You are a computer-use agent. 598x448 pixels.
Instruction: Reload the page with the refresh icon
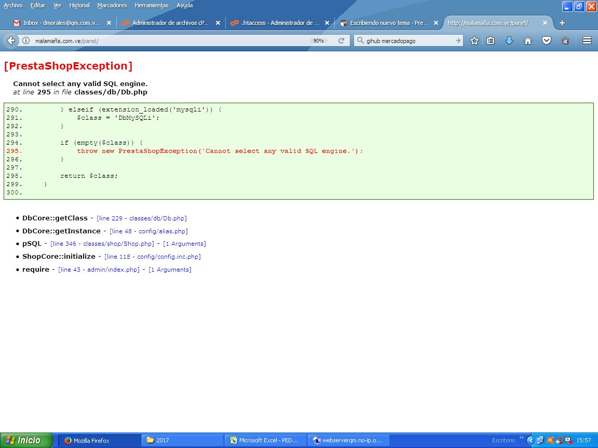click(x=342, y=40)
